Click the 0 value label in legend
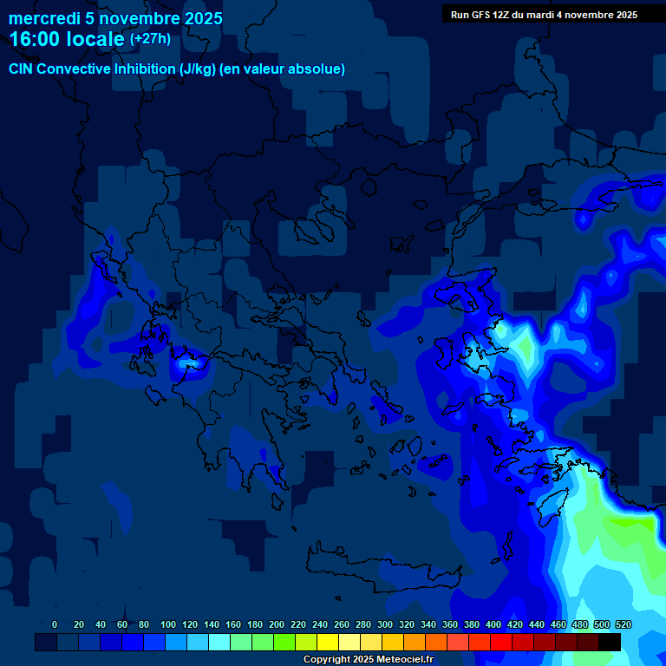 pyautogui.click(x=55, y=624)
